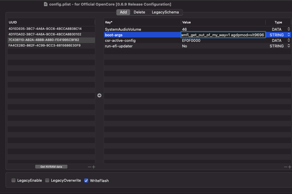292x194 pixels.
Task: Switch to the Add tab
Action: click(x=123, y=12)
